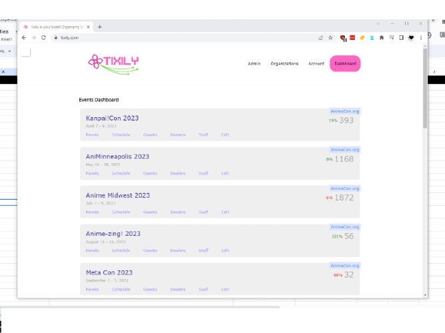Click the browser forward arrow

click(x=34, y=38)
